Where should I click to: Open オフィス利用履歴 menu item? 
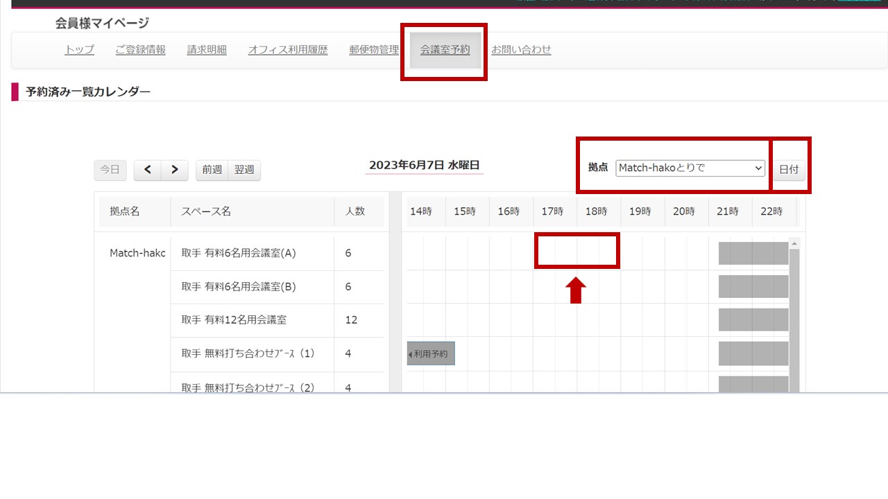288,50
